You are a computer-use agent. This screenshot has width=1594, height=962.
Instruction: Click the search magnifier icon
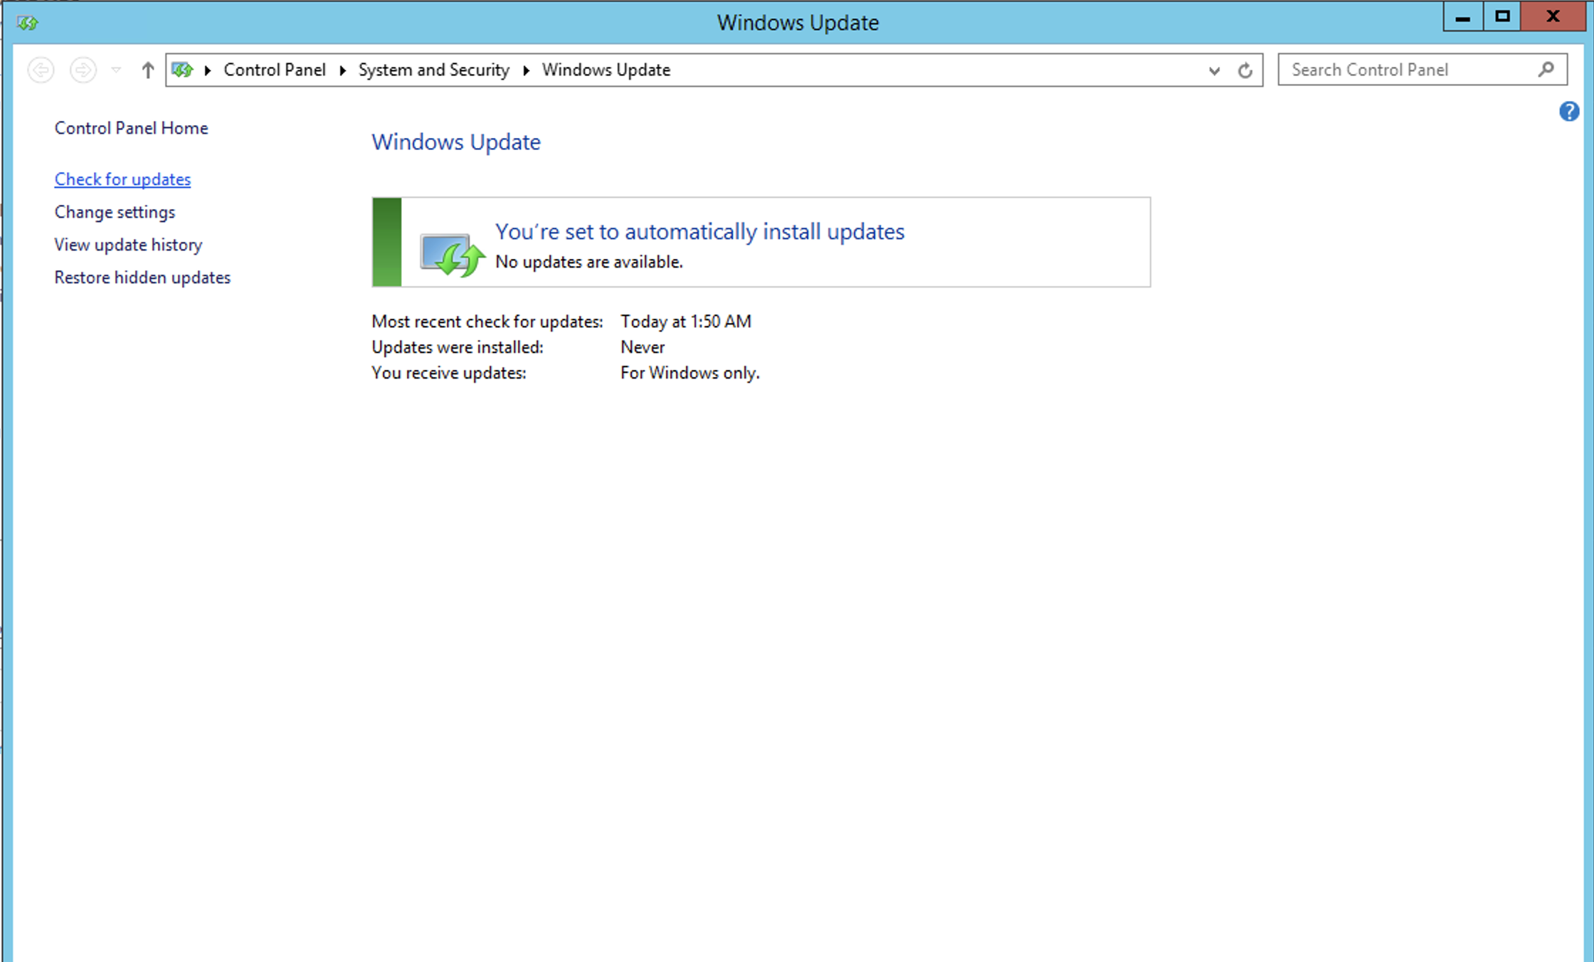coord(1546,69)
